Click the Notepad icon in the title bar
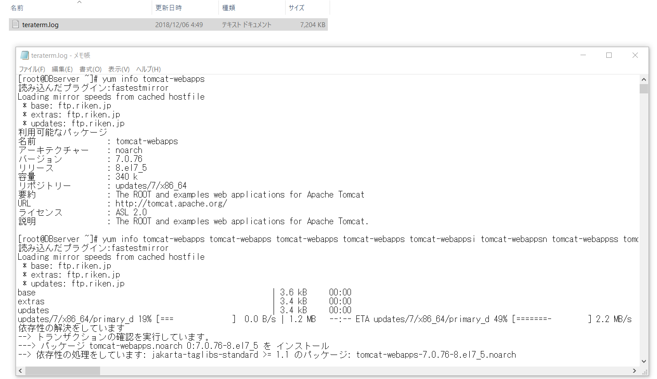Image resolution: width=657 pixels, height=379 pixels. (x=24, y=55)
